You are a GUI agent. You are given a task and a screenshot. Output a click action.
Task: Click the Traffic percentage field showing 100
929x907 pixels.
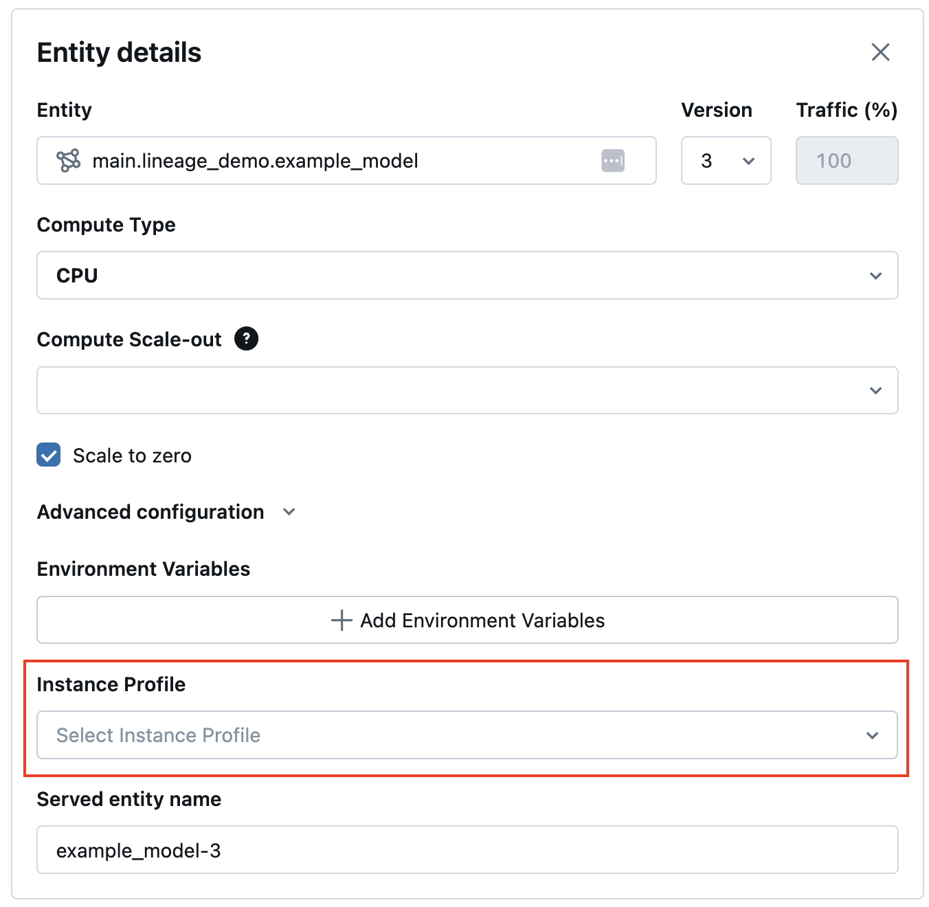click(x=847, y=161)
